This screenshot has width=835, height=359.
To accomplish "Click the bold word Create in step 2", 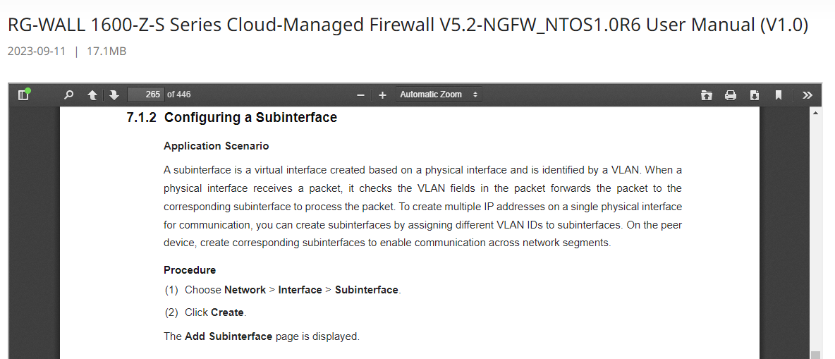I will [227, 312].
